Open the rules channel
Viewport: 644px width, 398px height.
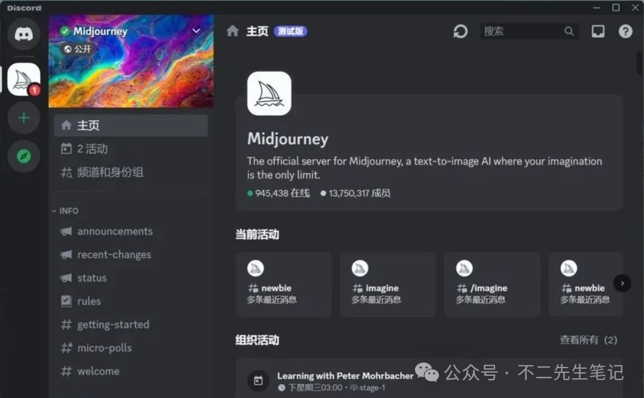(131, 301)
